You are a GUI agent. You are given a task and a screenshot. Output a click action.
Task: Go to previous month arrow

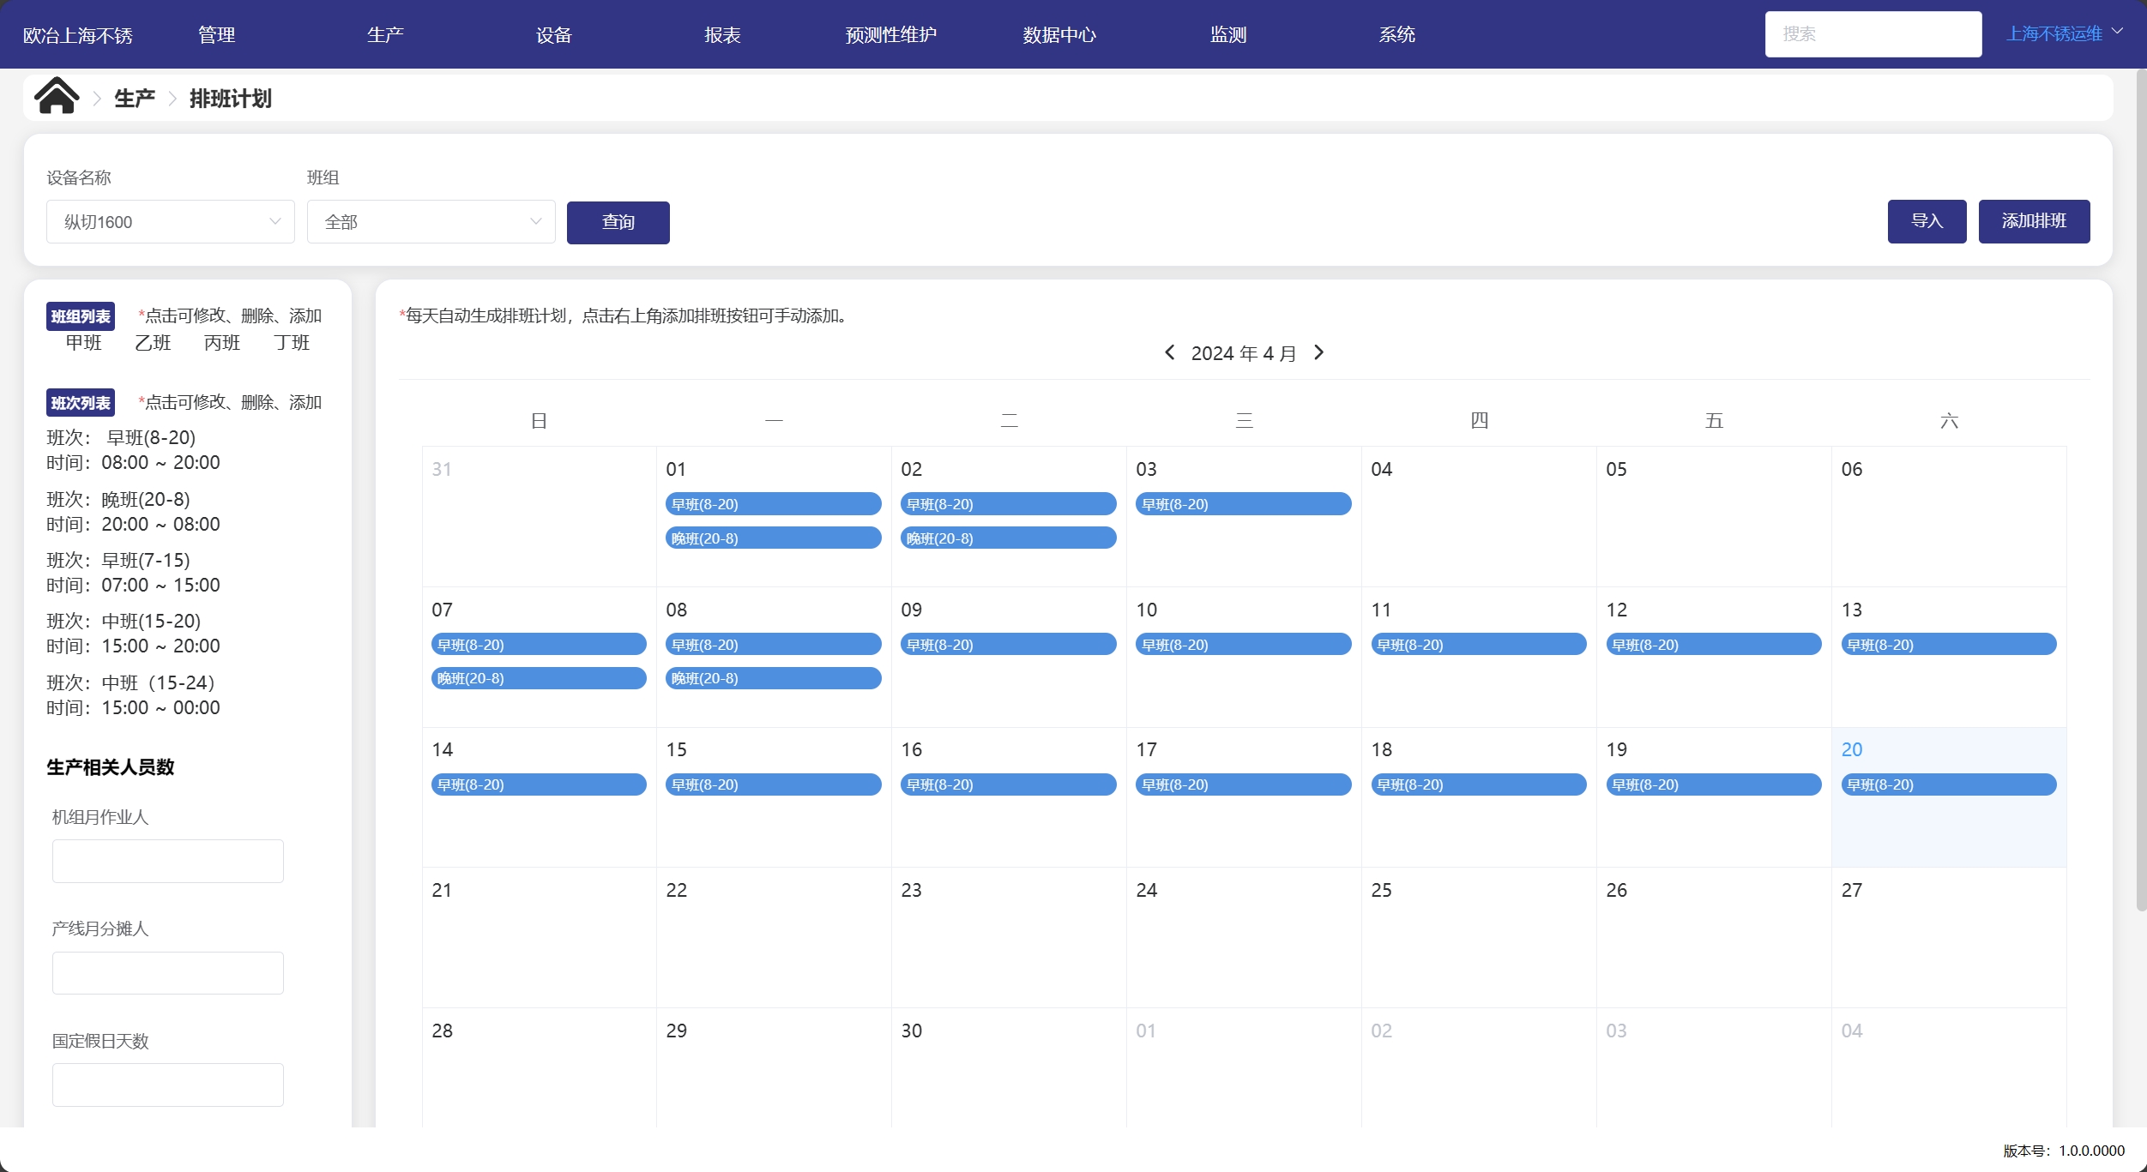[x=1169, y=352]
